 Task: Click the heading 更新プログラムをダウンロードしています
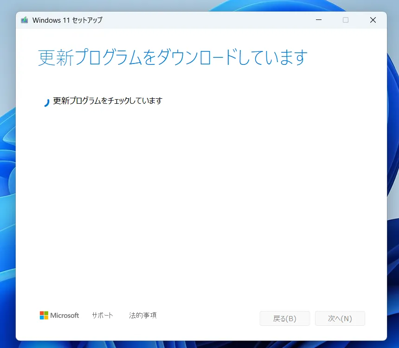tap(173, 57)
